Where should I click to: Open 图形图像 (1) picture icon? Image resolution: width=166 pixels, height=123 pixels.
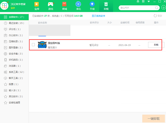[5, 48]
